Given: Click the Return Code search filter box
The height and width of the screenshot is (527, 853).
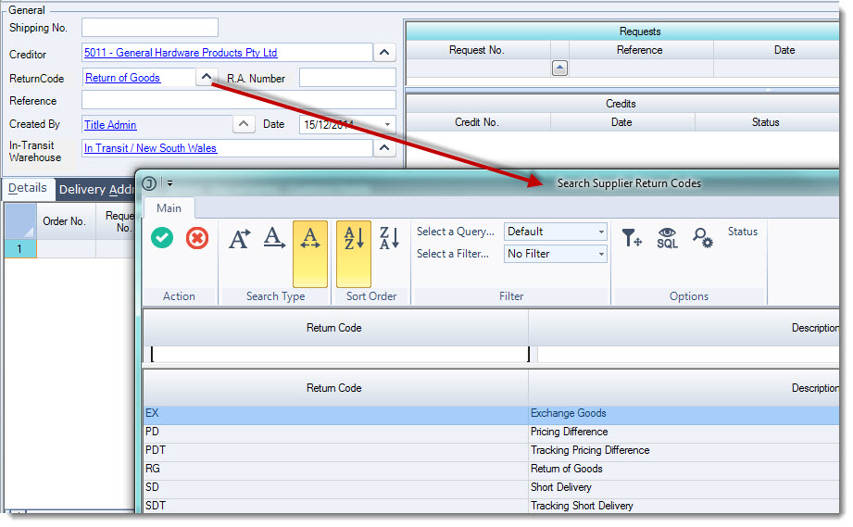Looking at the screenshot, I should 341,354.
